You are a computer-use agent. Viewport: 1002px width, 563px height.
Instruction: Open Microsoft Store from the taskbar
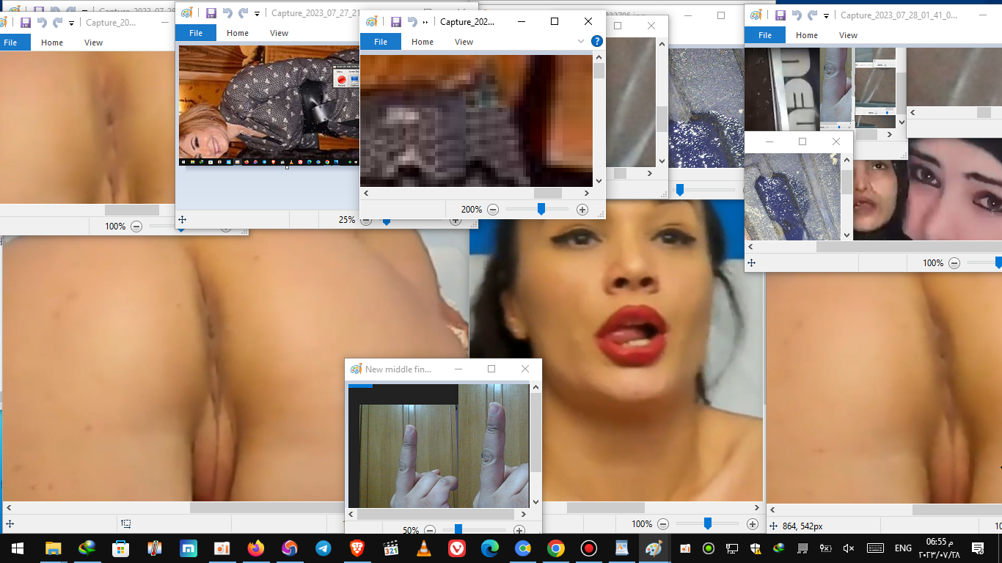[120, 548]
